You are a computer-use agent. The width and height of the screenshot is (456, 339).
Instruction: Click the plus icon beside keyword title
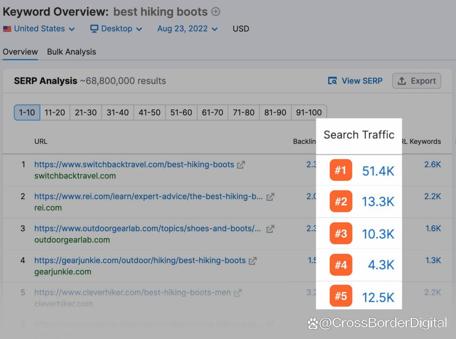click(216, 12)
